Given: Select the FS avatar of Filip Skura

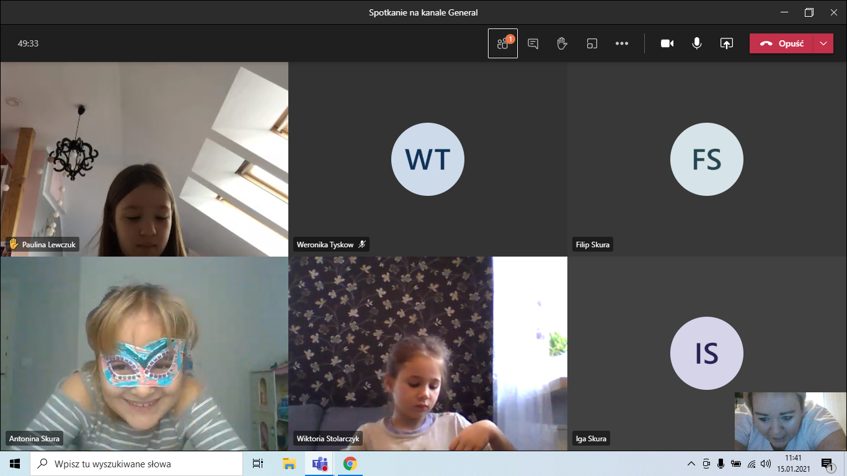Looking at the screenshot, I should (x=707, y=159).
